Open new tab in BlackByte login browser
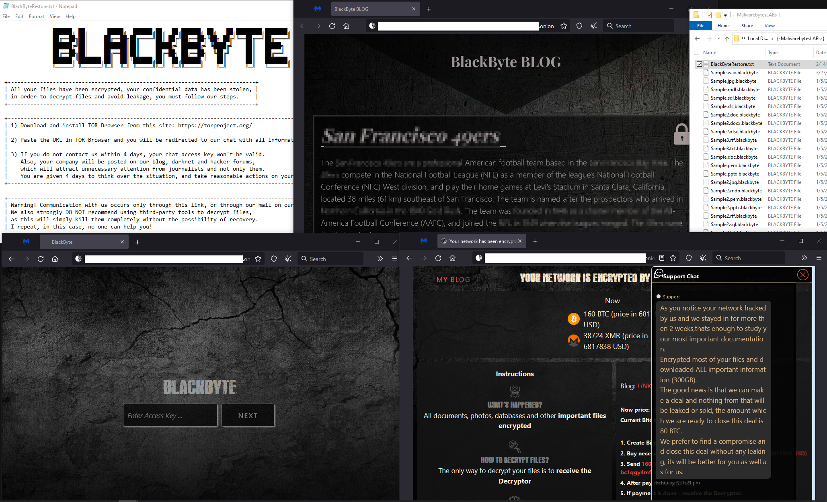Image resolution: width=827 pixels, height=502 pixels. 137,242
